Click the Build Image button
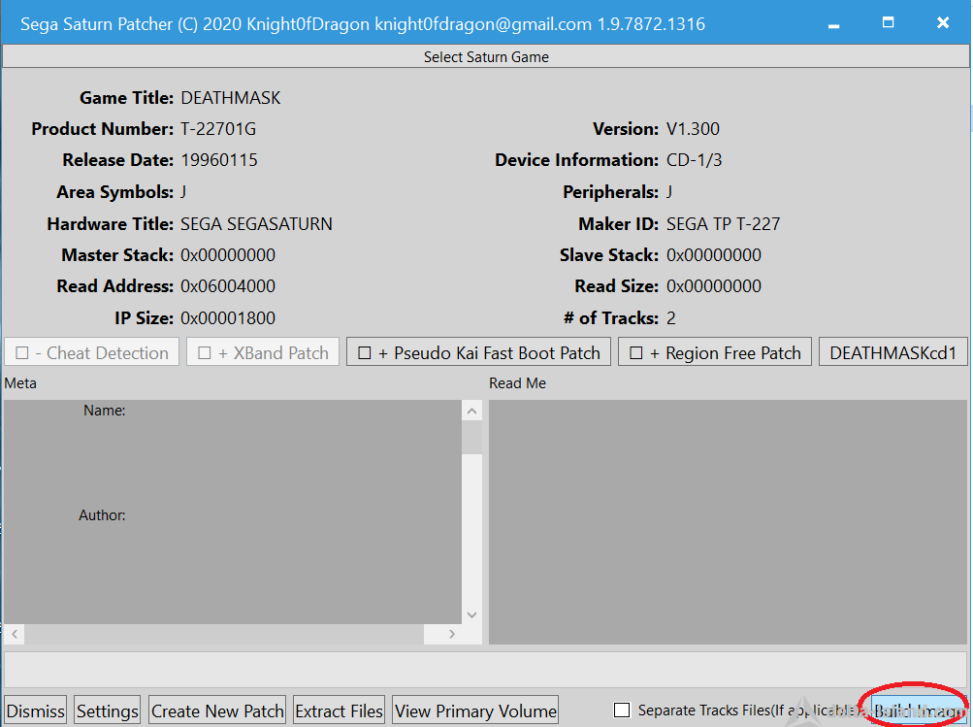973x727 pixels. point(918,710)
